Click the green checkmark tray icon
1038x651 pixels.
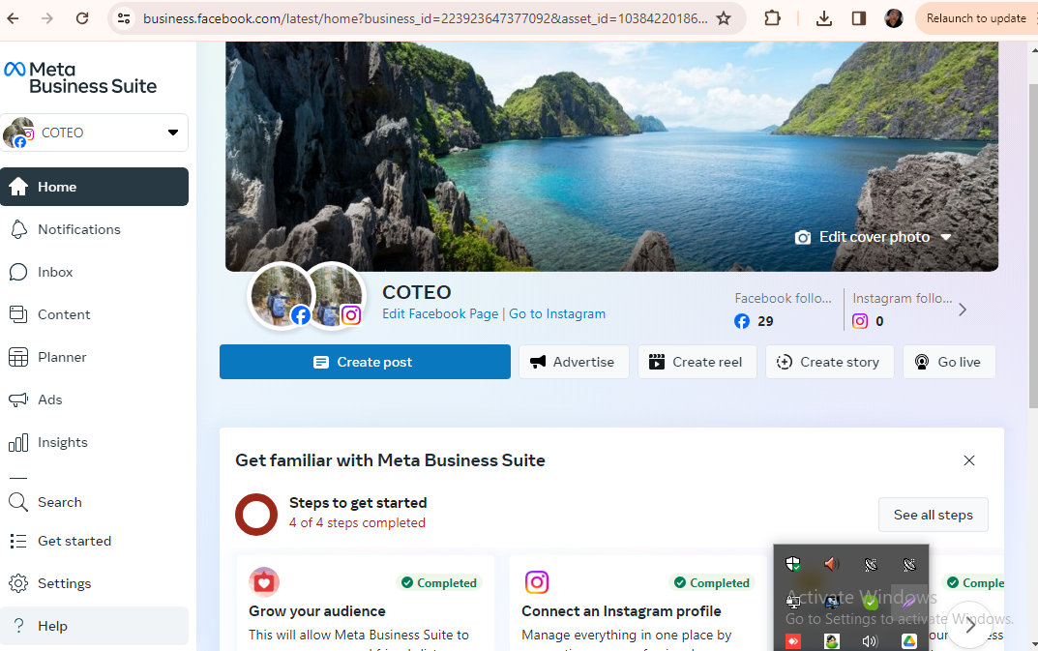[x=871, y=603]
